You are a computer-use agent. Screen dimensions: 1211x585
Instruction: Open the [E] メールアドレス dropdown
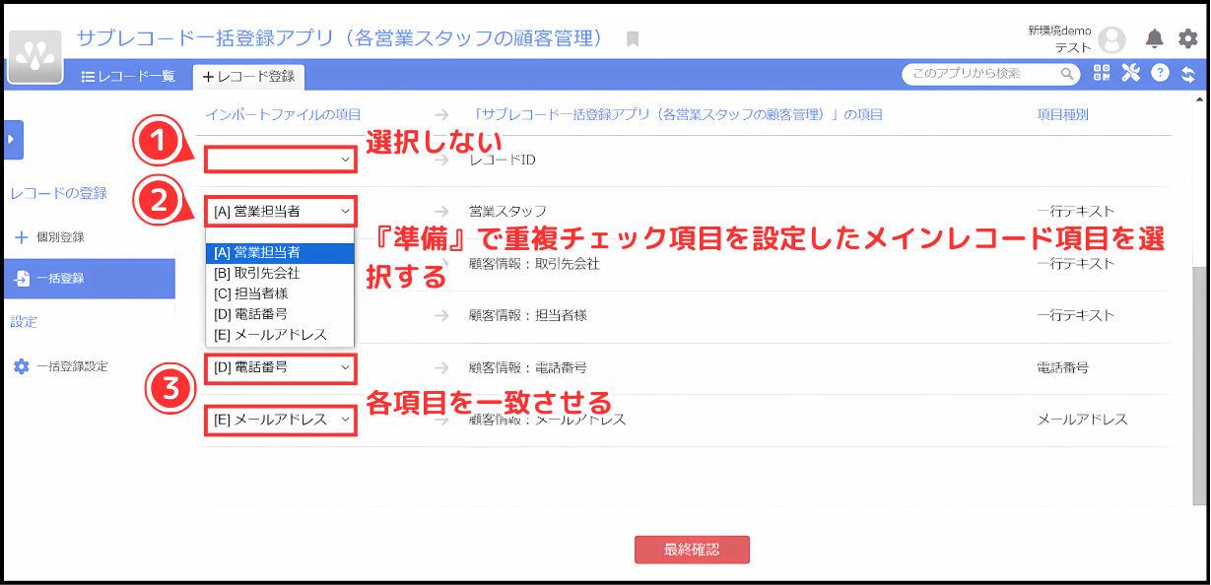(281, 420)
